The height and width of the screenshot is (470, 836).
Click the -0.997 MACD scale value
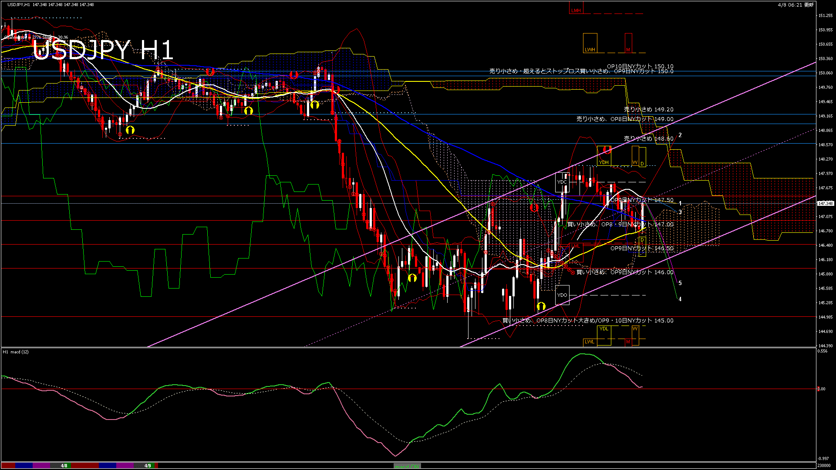coord(823,458)
